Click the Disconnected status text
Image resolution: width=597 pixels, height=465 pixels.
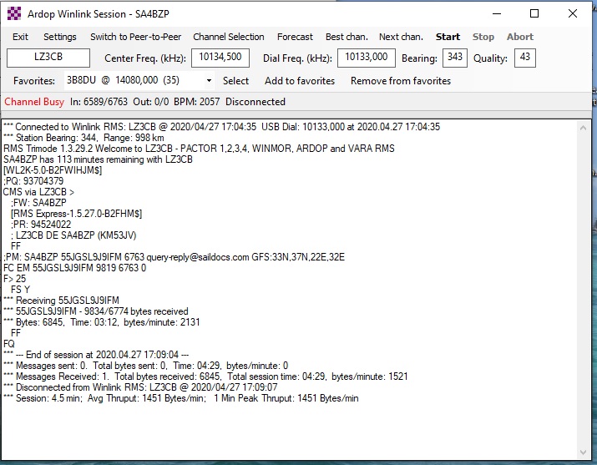[255, 102]
